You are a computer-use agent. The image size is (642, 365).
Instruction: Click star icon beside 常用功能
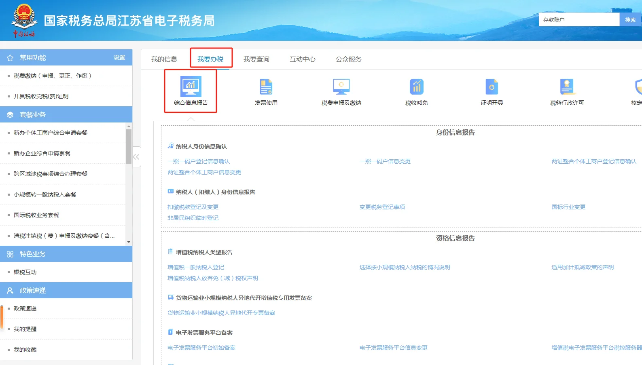[x=10, y=58]
